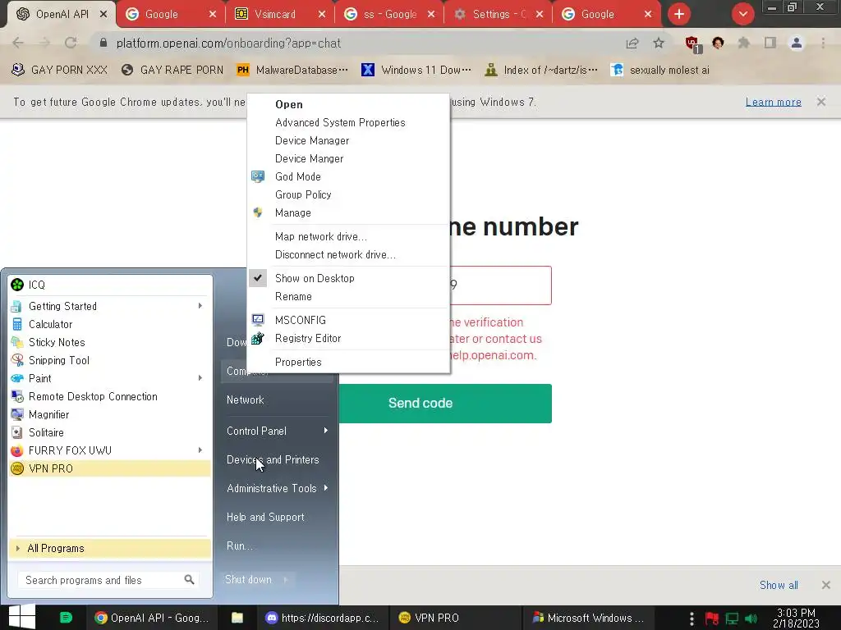Screen dimensions: 841x630
Task: Open Network from the Start menu
Action: pos(245,399)
